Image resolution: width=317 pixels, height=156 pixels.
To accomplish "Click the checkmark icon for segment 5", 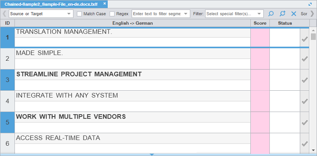I will point(305,122).
